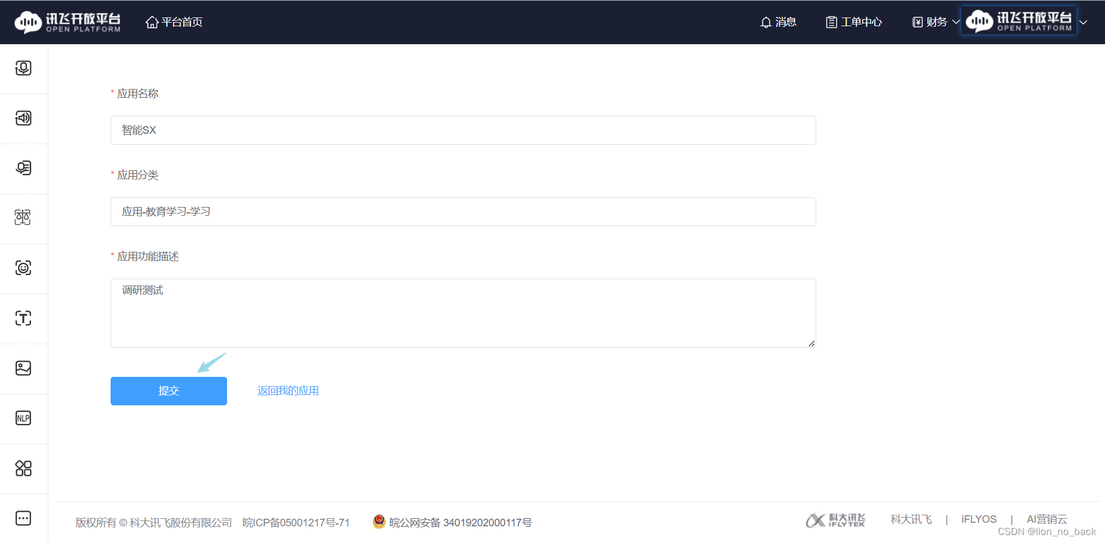Screen dimensions: 1105x542
Task: Click the iFLYOS footer link
Action: (979, 519)
